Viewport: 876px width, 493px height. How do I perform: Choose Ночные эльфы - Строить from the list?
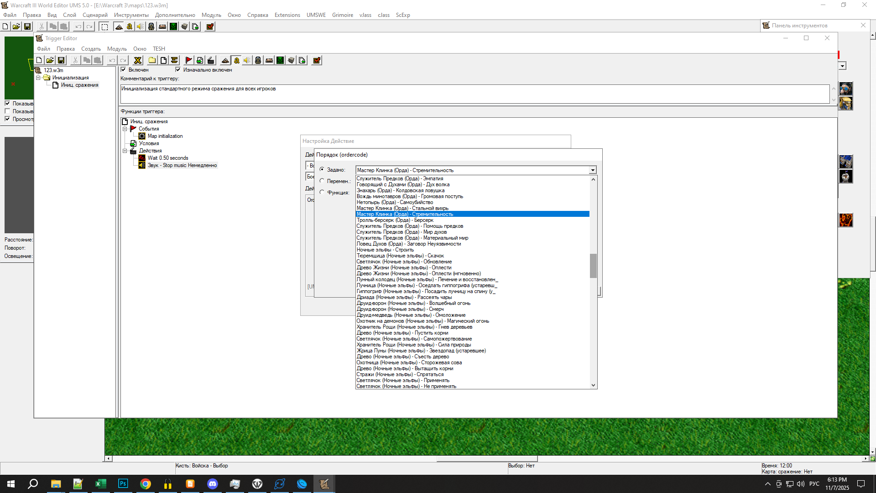[x=385, y=250]
